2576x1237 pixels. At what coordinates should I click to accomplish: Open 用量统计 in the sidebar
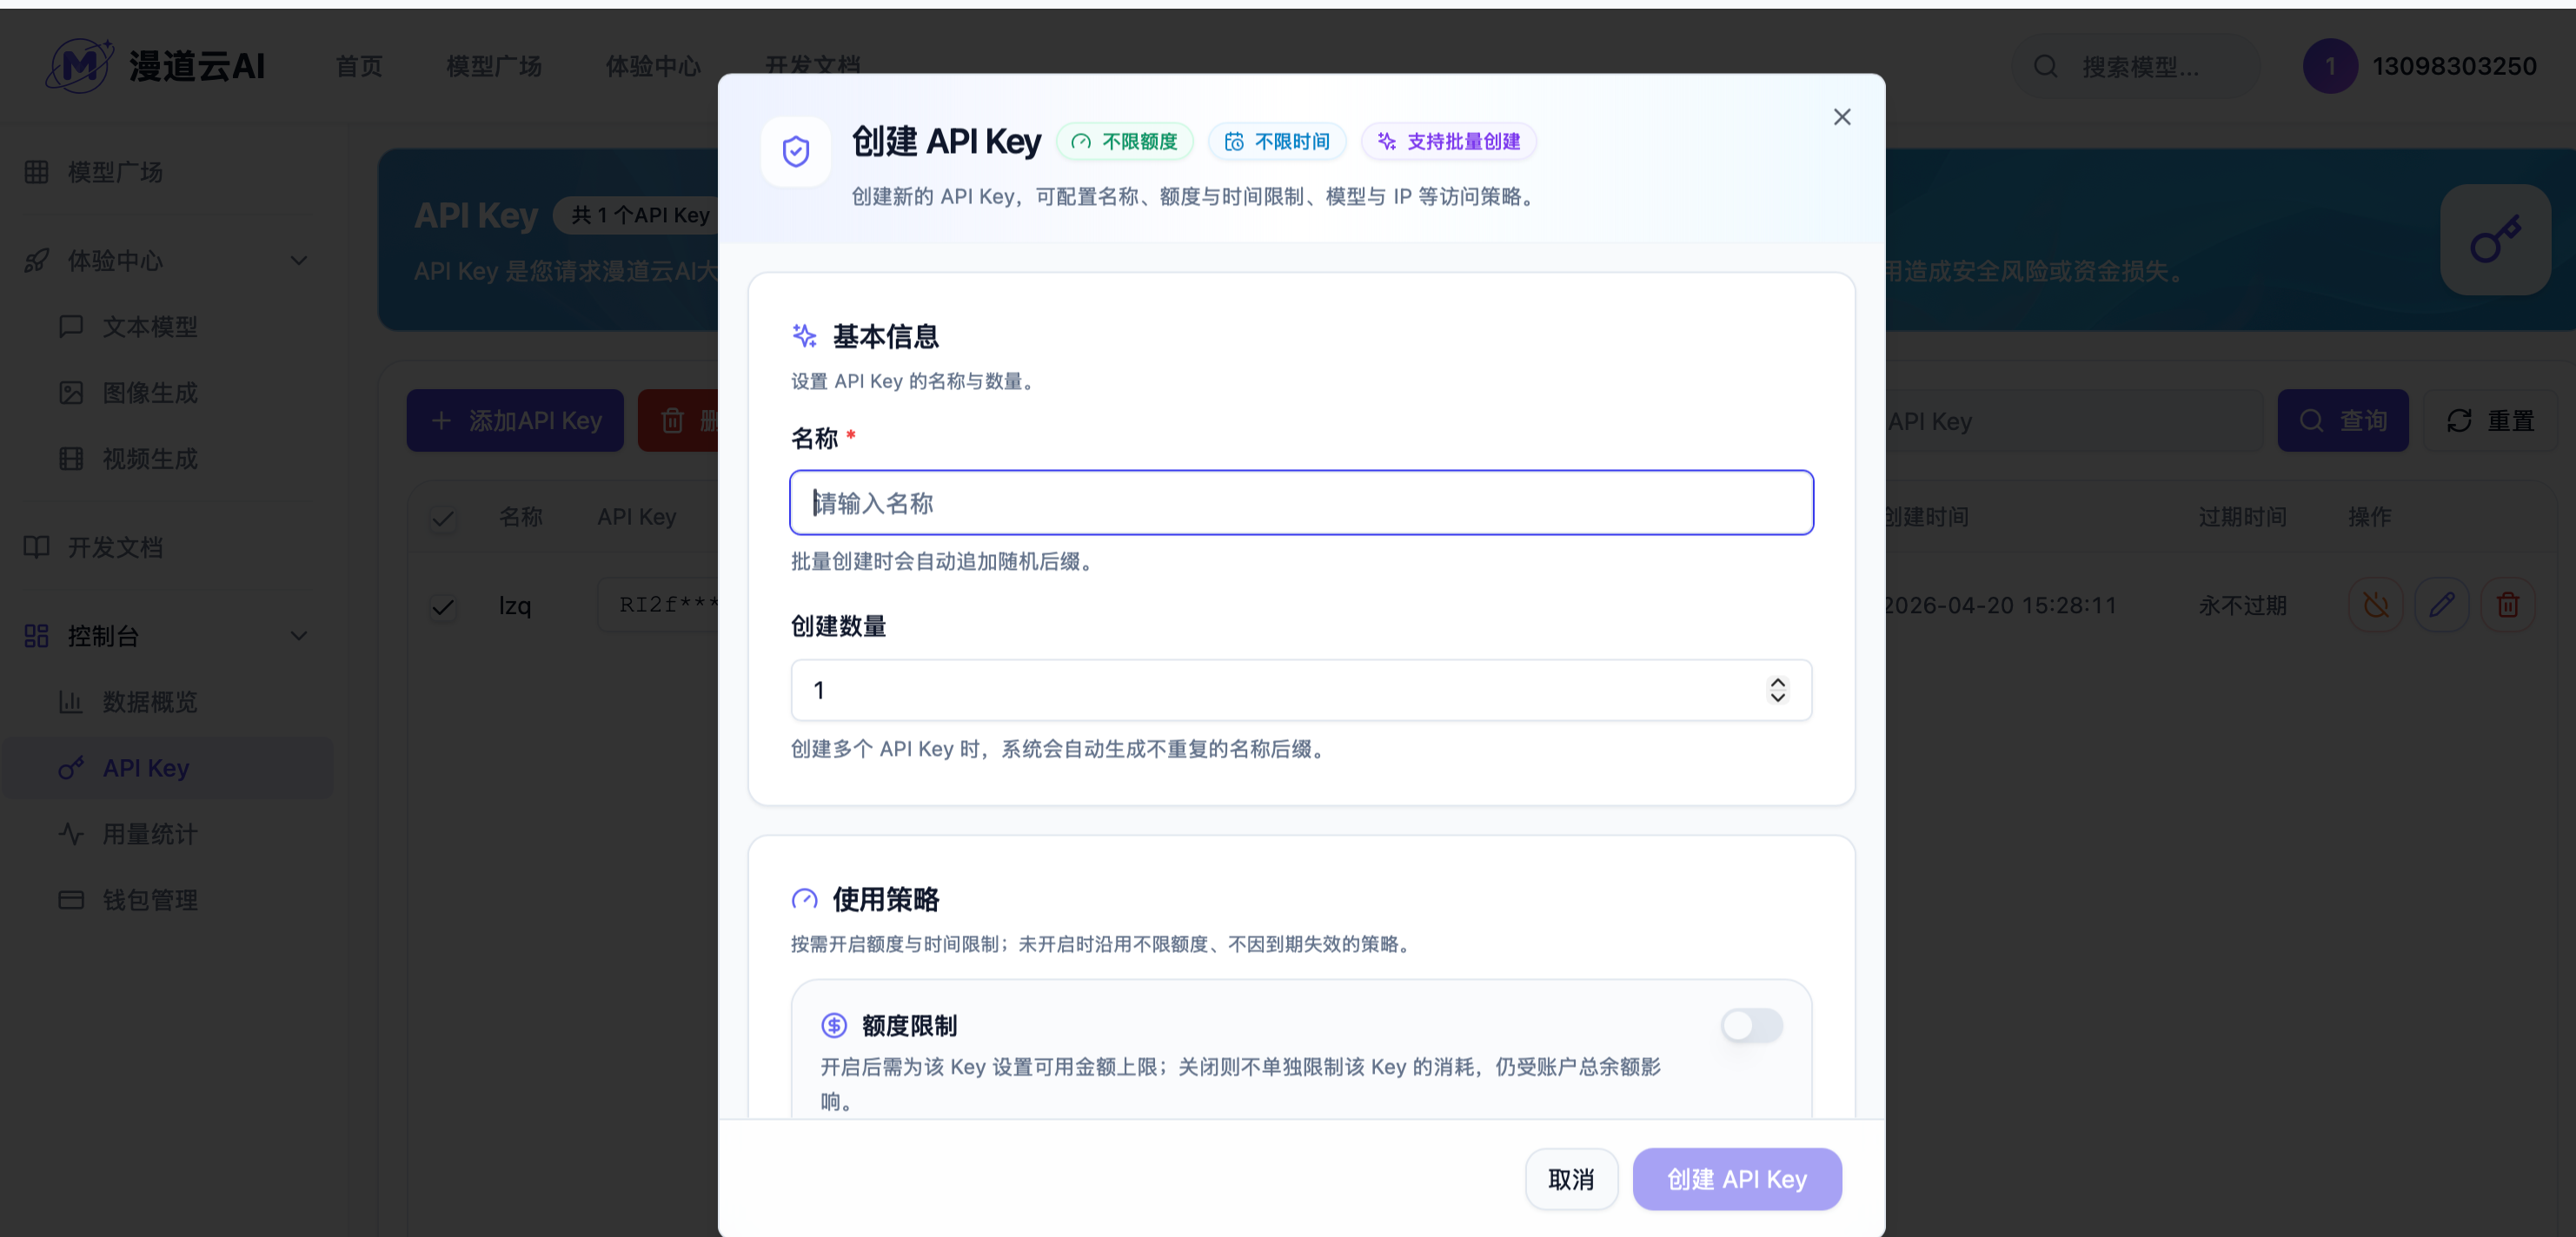[150, 834]
